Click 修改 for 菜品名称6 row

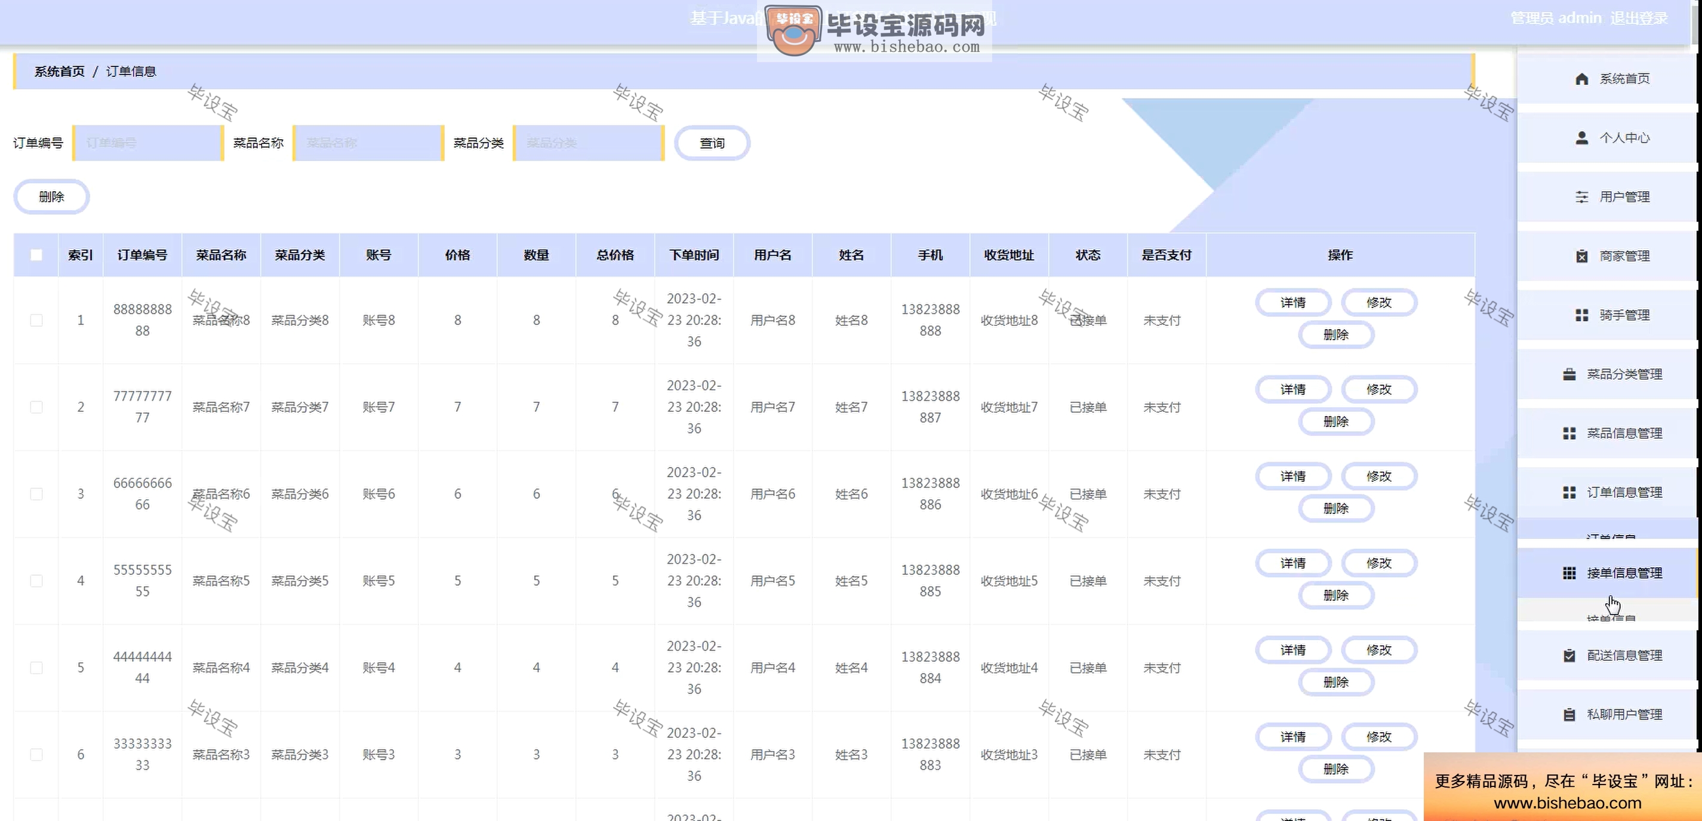click(x=1379, y=476)
